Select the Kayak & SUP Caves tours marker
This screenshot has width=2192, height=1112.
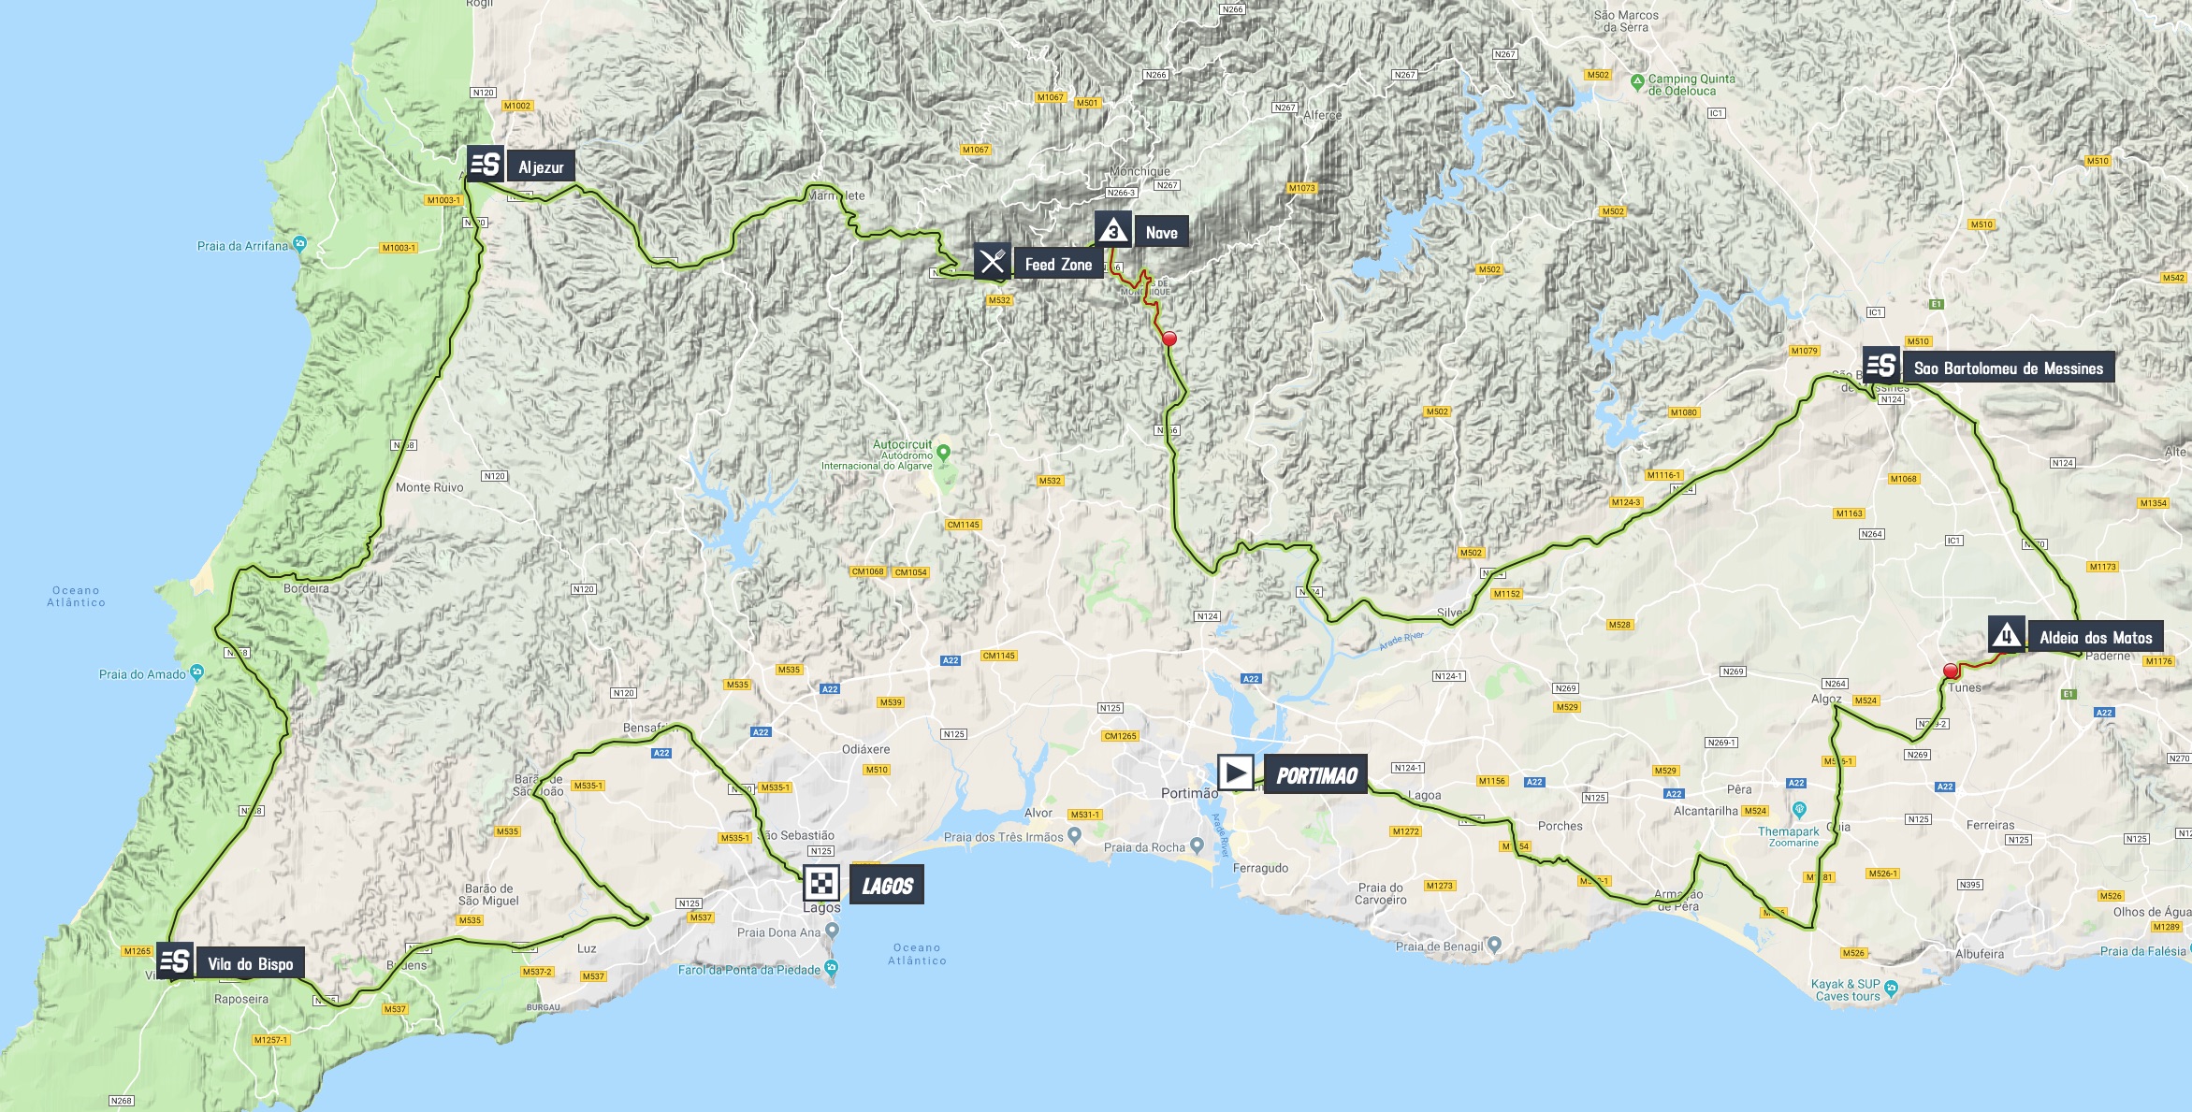tap(1892, 988)
